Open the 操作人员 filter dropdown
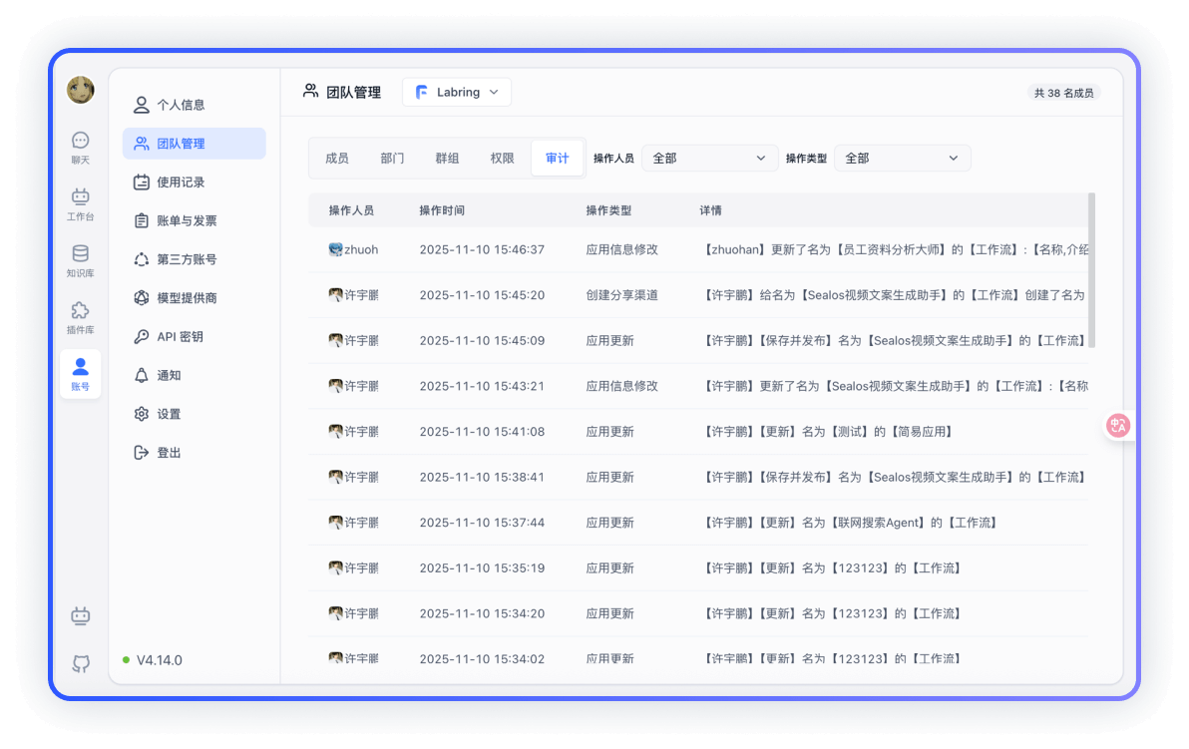This screenshot has height=749, width=1189. [709, 158]
